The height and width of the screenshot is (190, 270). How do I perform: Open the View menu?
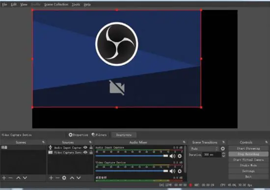pos(24,4)
